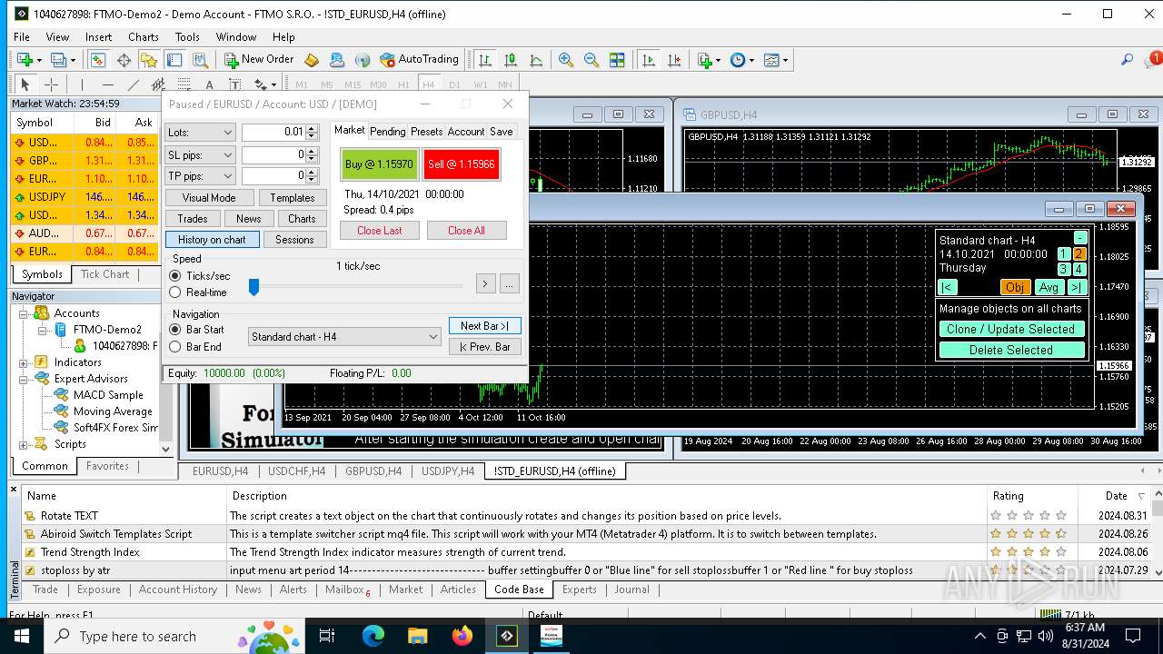
Task: Open the Standard chart - H4 dropdown
Action: point(344,337)
